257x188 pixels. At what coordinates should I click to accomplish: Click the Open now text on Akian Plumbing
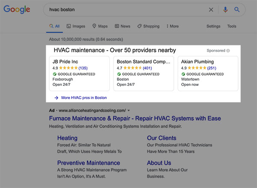pyautogui.click(x=190, y=85)
